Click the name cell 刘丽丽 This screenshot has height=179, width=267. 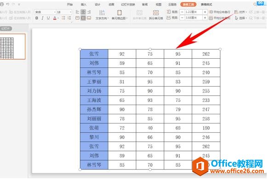point(94,119)
